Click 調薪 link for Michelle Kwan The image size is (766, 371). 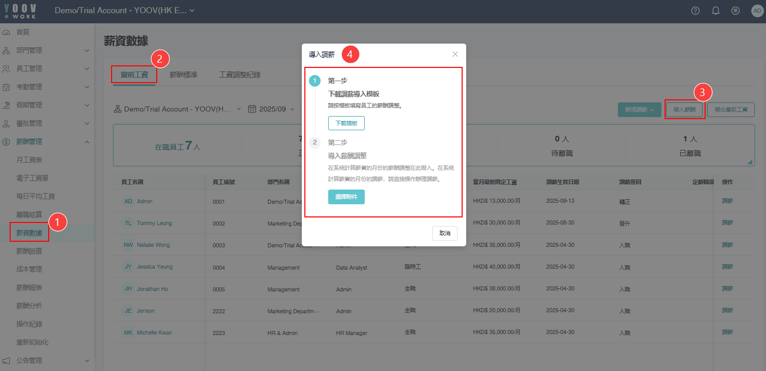click(727, 332)
